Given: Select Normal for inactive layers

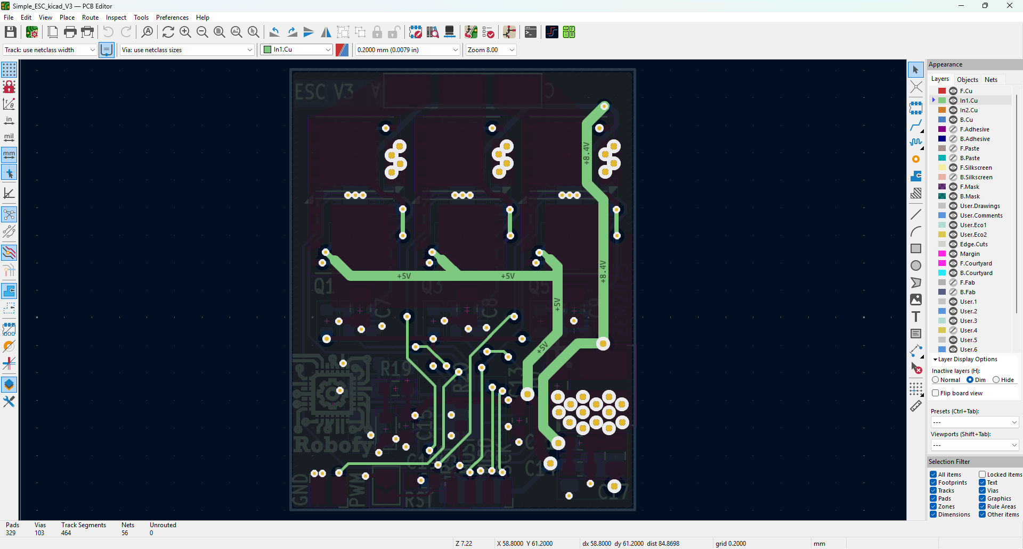Looking at the screenshot, I should click(936, 380).
